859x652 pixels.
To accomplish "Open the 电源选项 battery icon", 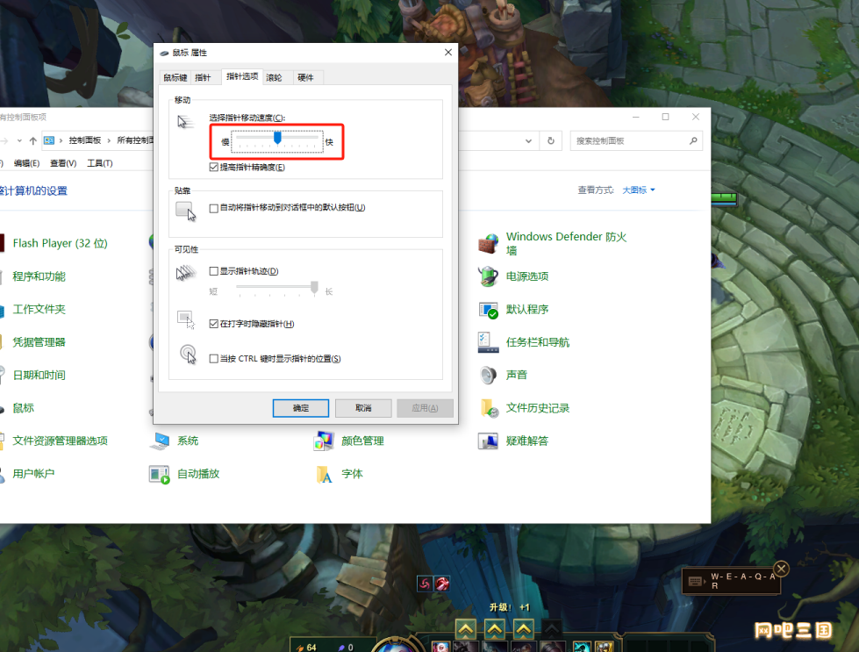I will [x=488, y=276].
